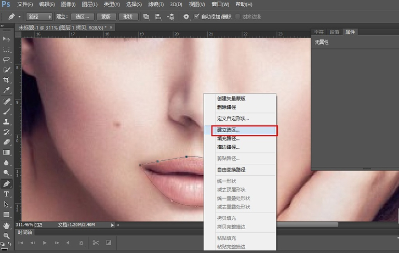Click the path operations icon in options bar
Viewport: 399px width, 253px height.
pyautogui.click(x=147, y=17)
